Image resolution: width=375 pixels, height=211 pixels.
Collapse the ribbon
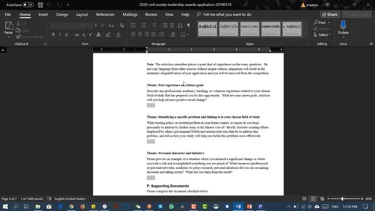371,44
